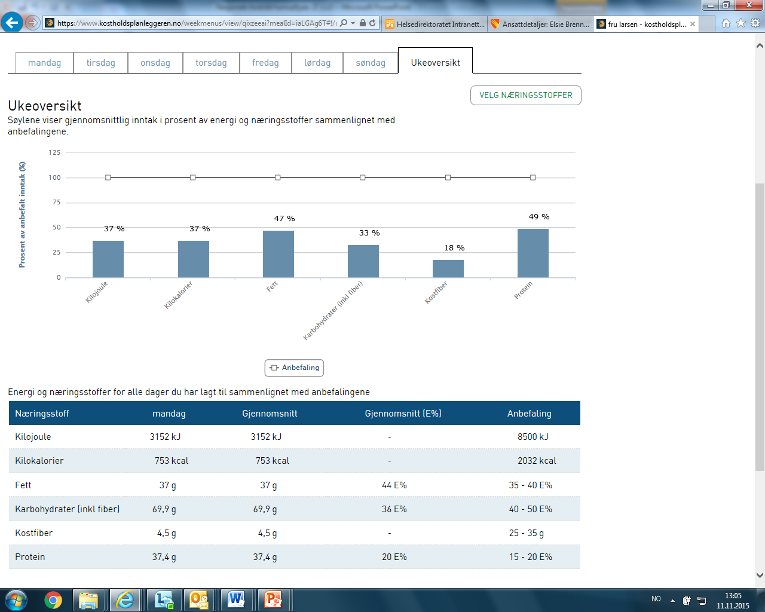Click the Fett bar showing 47 %
Screen dimensions: 765x612
click(x=279, y=254)
